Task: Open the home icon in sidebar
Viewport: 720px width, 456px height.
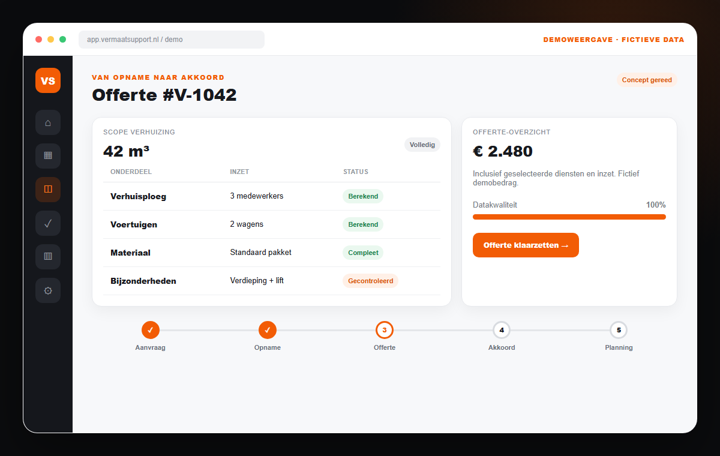Action: [x=48, y=122]
